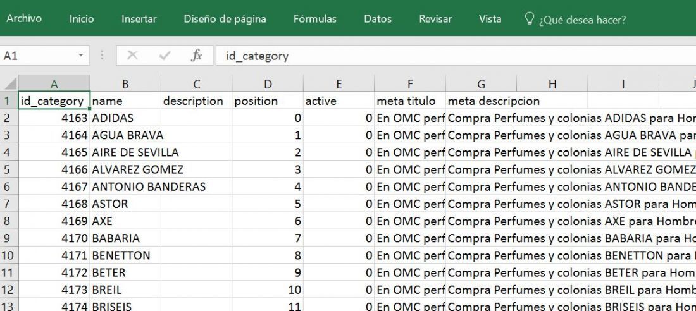Click the active header cell

pyautogui.click(x=339, y=101)
